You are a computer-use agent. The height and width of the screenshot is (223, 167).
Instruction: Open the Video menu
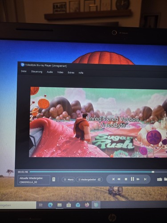click(x=60, y=72)
